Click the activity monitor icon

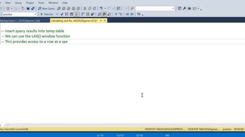(x=118, y=8)
